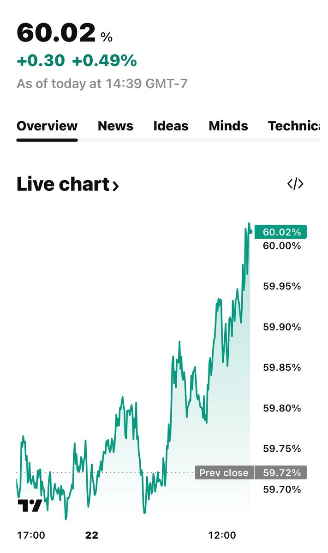
Task: Open the News tab
Action: pyautogui.click(x=115, y=126)
